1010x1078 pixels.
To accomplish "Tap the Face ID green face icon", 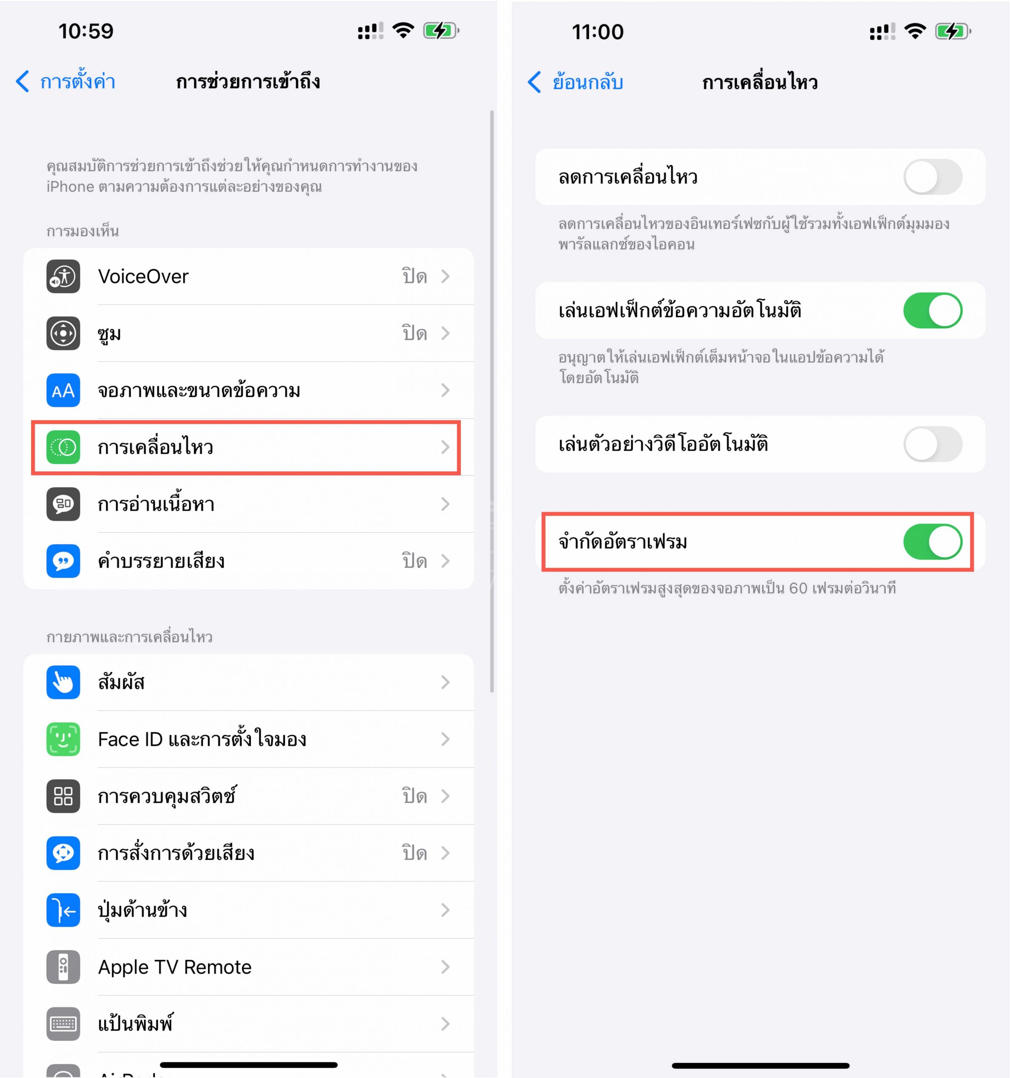I will pyautogui.click(x=63, y=739).
